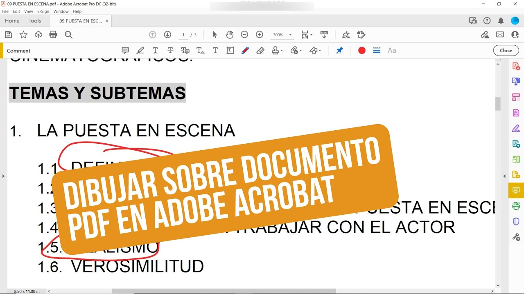The width and height of the screenshot is (524, 294).
Task: Open the red color picker swatch
Action: [x=362, y=51]
